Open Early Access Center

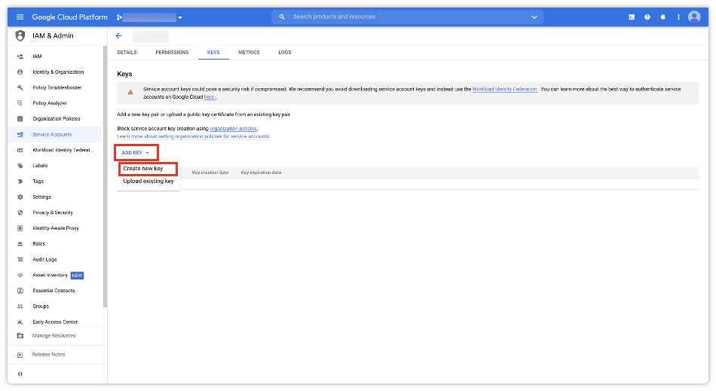click(x=55, y=322)
